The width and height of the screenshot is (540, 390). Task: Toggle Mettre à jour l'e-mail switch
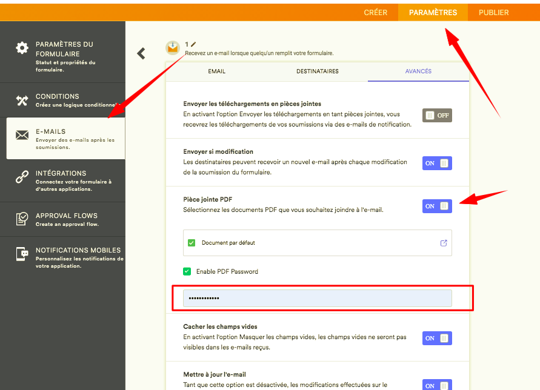pos(437,385)
